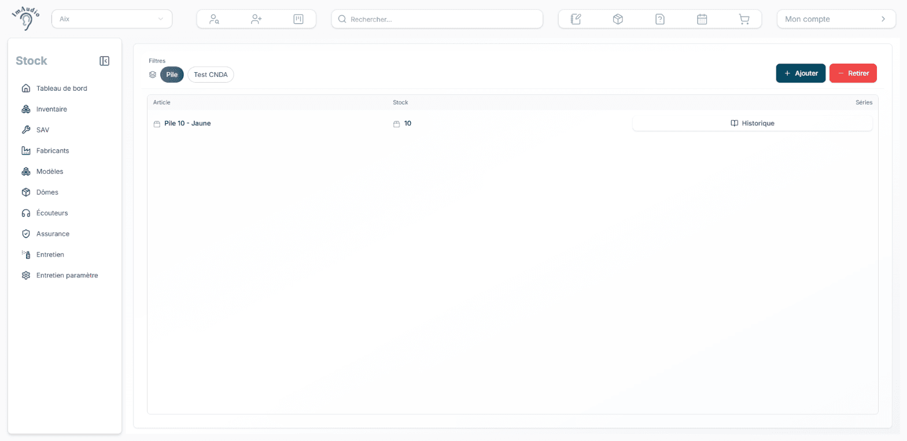Toggle the Test CNDA filter chip
This screenshot has height=441, width=907.
(211, 75)
